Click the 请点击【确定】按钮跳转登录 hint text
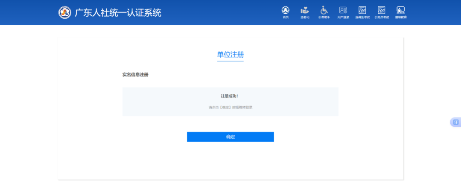Viewport: 461px width, 184px height. [230, 107]
